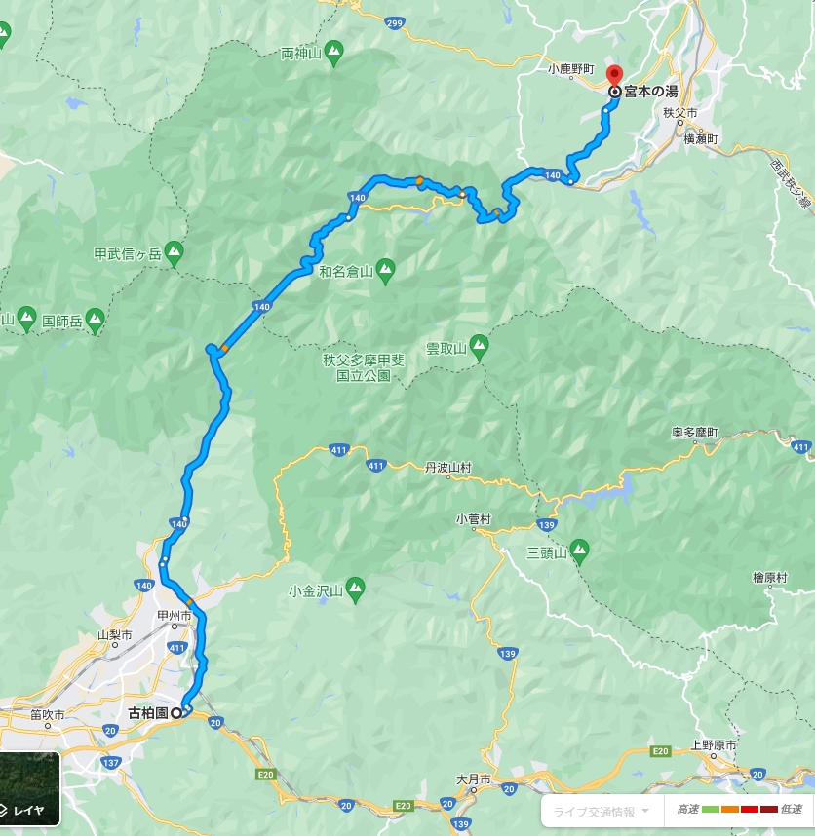
Task: Open the レイヤ layers thumbnail
Action: tap(29, 788)
